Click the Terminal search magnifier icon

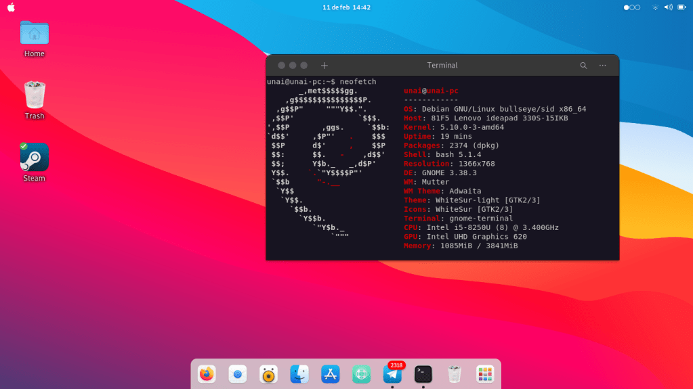coord(583,66)
